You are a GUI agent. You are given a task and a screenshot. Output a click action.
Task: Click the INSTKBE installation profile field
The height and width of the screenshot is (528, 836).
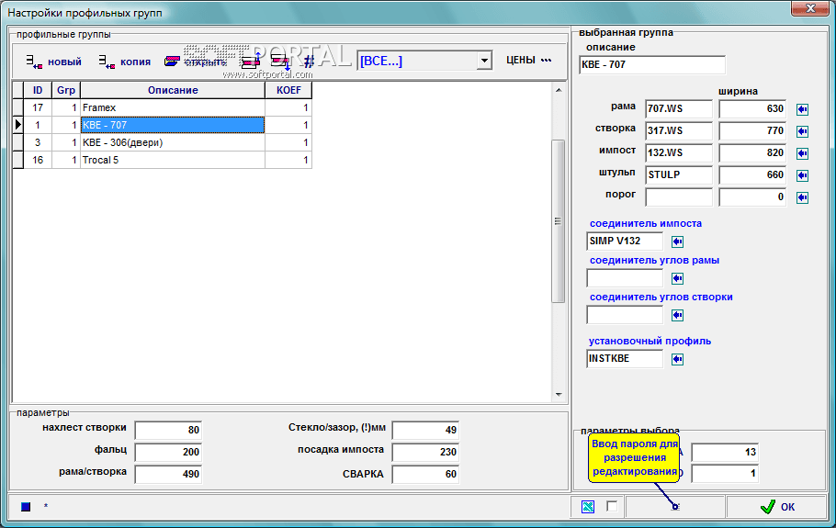click(x=625, y=359)
